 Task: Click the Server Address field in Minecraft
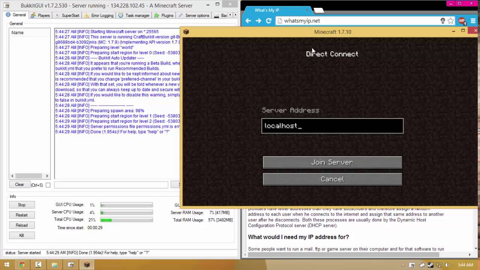point(332,126)
